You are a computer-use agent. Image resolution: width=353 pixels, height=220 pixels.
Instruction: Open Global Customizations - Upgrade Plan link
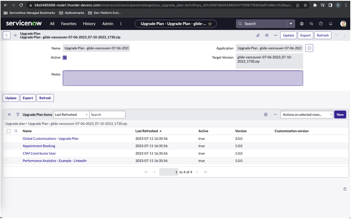click(51, 139)
